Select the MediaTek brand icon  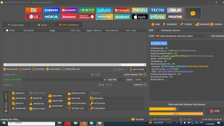104,17
